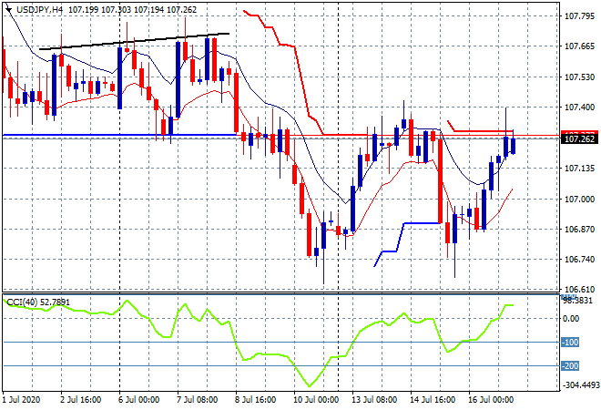The width and height of the screenshot is (601, 410).
Task: Click the 8 Jul 16:00 time label
Action: 255,400
